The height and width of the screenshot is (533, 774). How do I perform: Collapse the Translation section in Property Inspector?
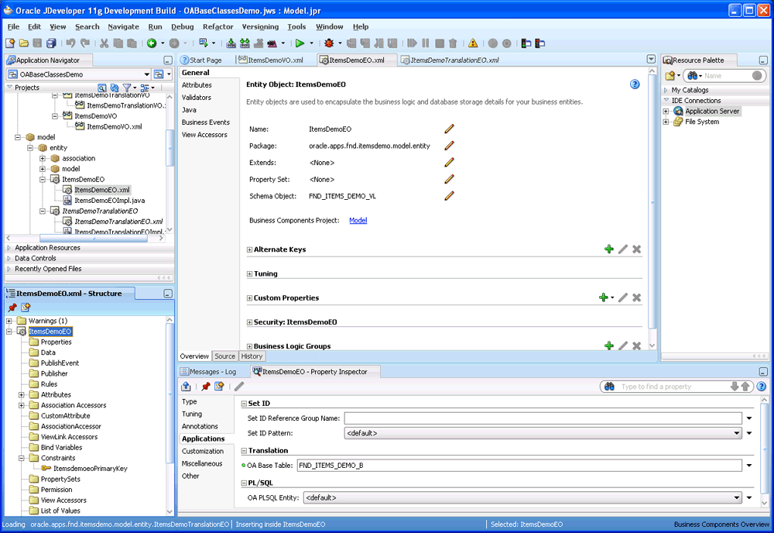click(244, 451)
